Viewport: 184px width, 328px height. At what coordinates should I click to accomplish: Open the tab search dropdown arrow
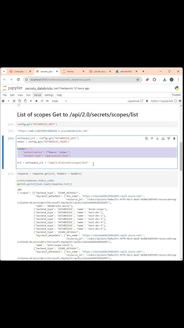[4, 72]
